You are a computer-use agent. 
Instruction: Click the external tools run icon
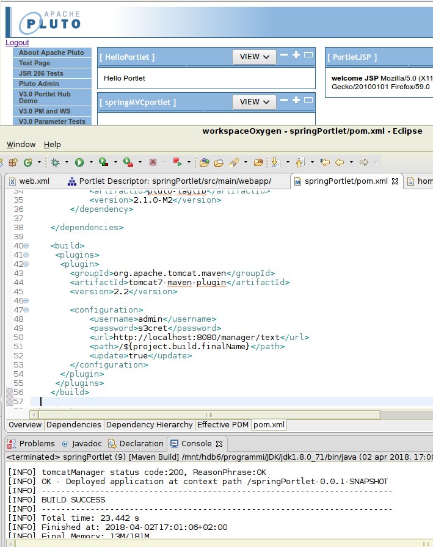128,162
